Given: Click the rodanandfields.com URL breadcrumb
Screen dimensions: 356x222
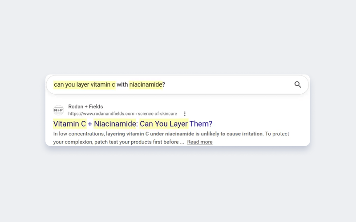Looking at the screenshot, I should tap(123, 114).
